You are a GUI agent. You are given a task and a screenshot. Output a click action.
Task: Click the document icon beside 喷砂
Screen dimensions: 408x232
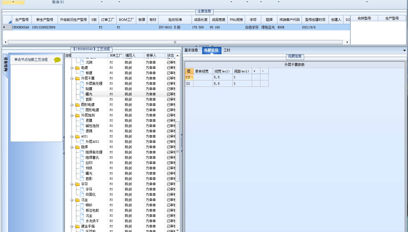click(82, 205)
